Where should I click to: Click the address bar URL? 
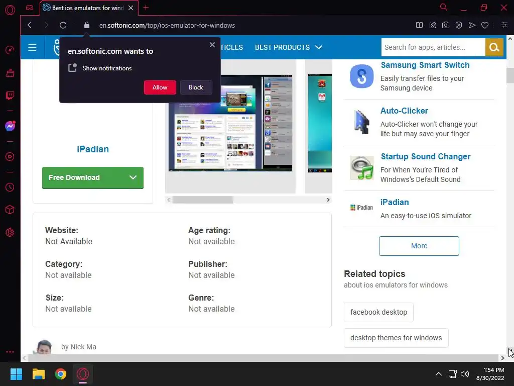coord(167,25)
